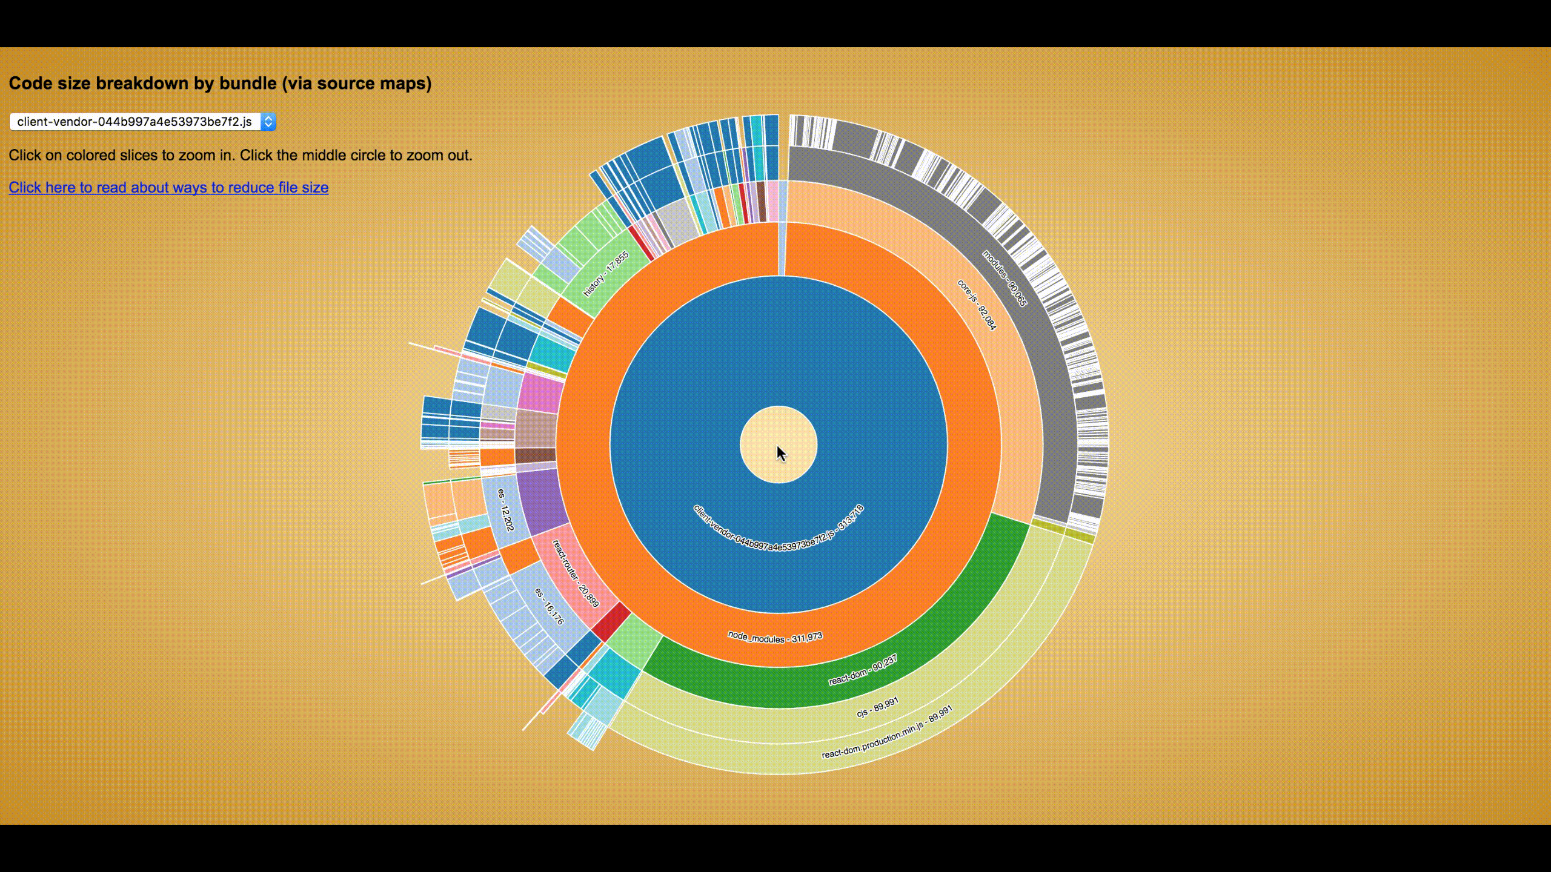
Task: Select the tan slice above the brown one
Action: [536, 429]
